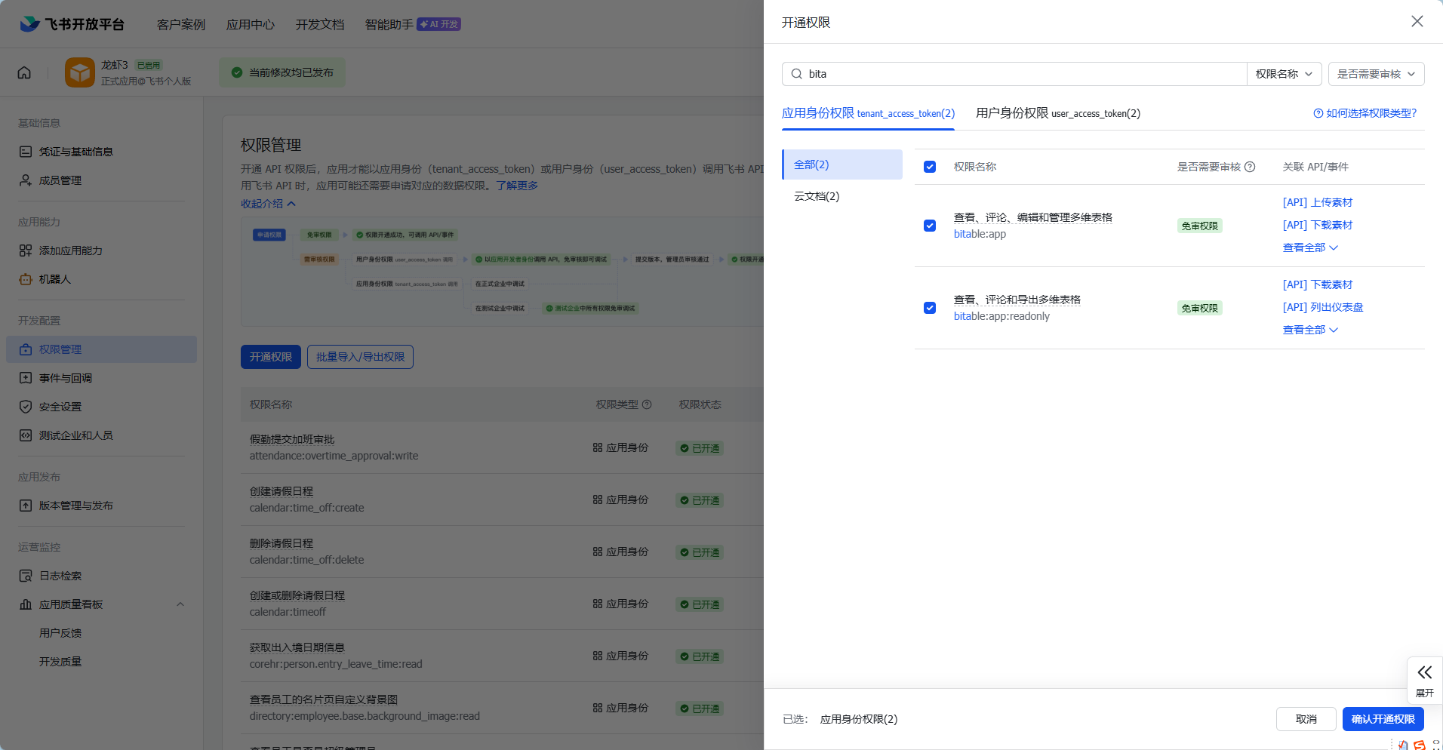This screenshot has height=750, width=1443.
Task: Open the 了解更多 link
Action: [x=517, y=186]
